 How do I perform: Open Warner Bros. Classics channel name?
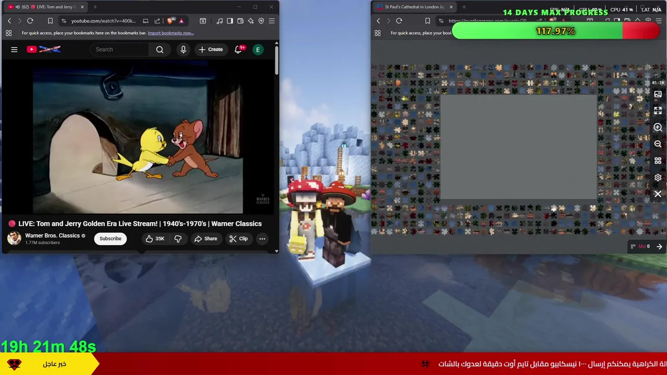click(x=52, y=235)
